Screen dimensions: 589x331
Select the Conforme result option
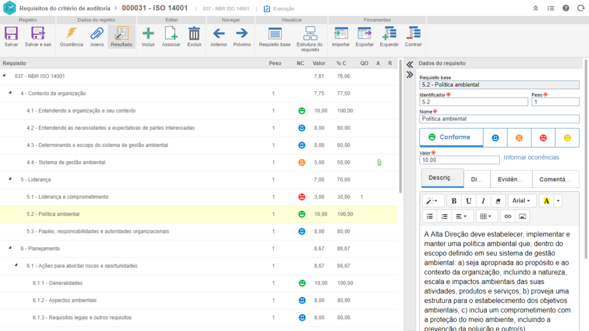450,137
